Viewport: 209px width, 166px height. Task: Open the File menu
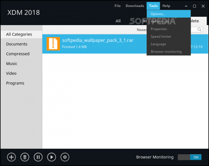(x=117, y=6)
